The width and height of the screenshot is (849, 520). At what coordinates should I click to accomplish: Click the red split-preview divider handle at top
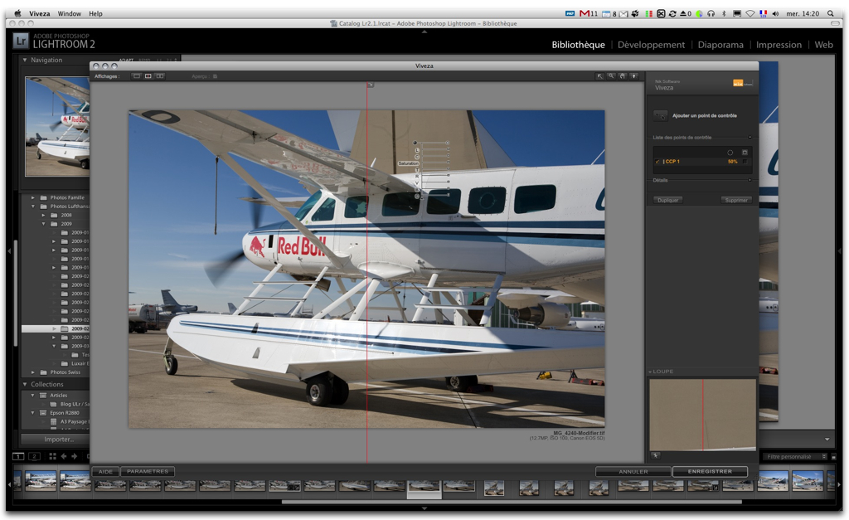pyautogui.click(x=370, y=85)
